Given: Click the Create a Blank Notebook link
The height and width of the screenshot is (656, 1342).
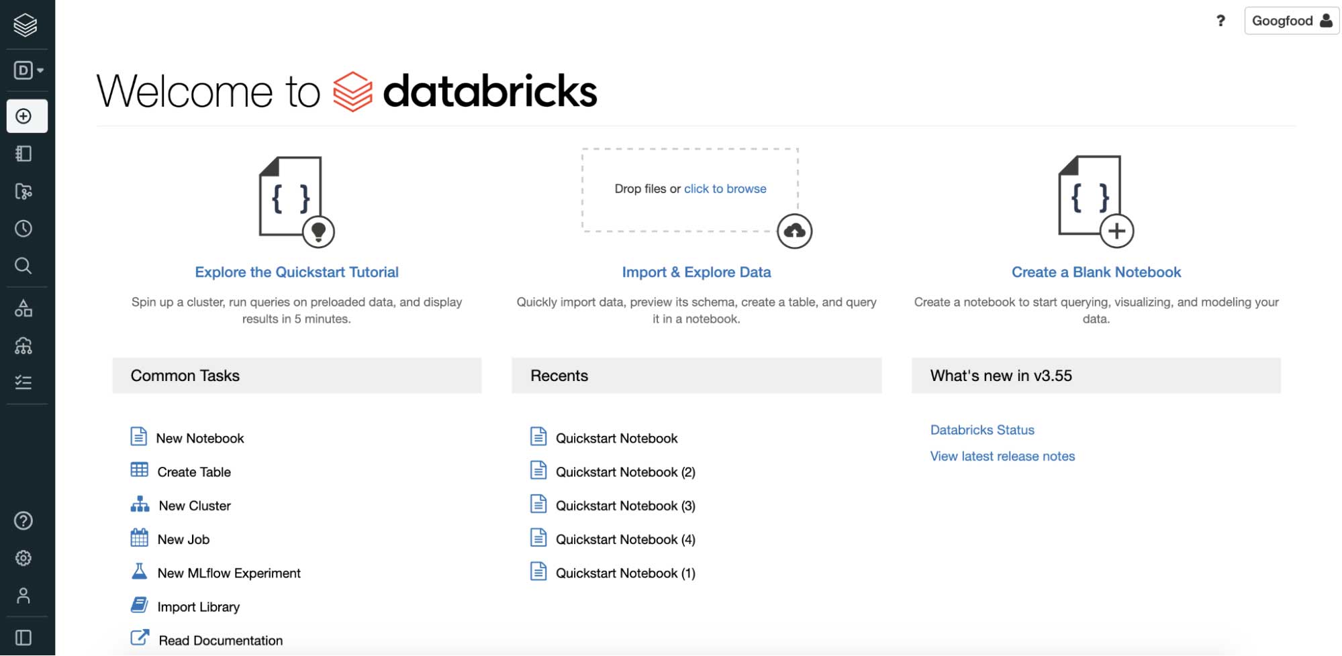Looking at the screenshot, I should [x=1096, y=272].
